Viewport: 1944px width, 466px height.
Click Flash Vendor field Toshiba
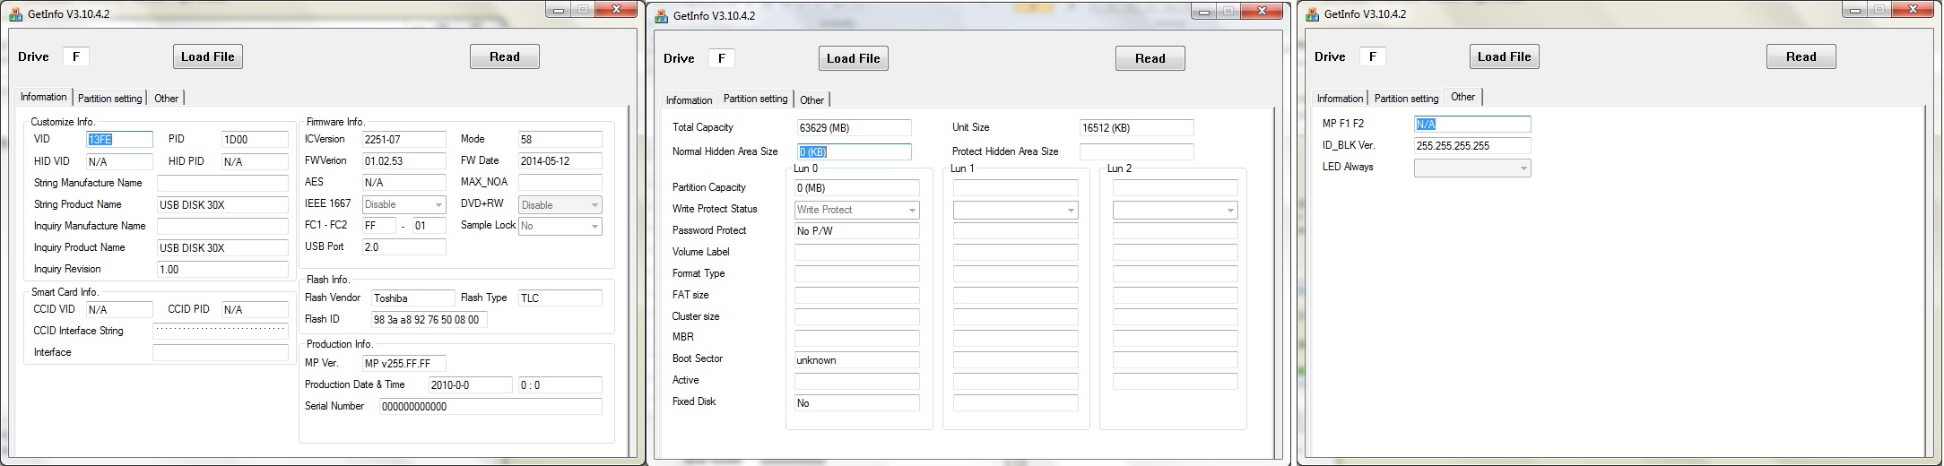click(x=413, y=298)
